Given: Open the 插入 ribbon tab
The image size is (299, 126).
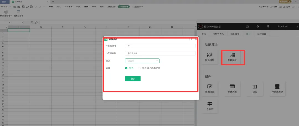Looking at the screenshot, I should [x=59, y=7].
